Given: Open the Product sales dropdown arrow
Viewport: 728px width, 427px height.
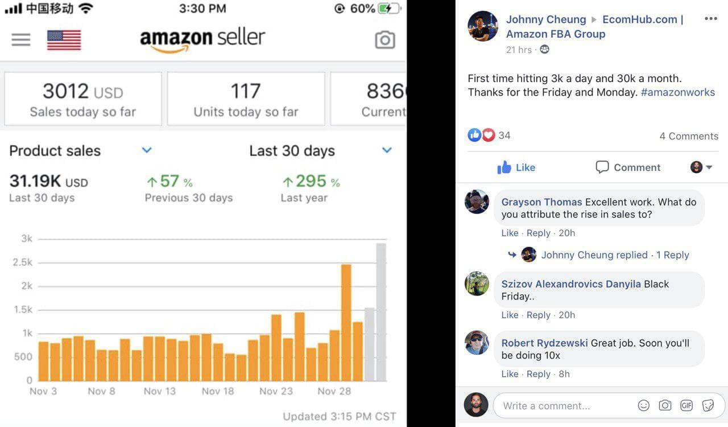Looking at the screenshot, I should [147, 150].
